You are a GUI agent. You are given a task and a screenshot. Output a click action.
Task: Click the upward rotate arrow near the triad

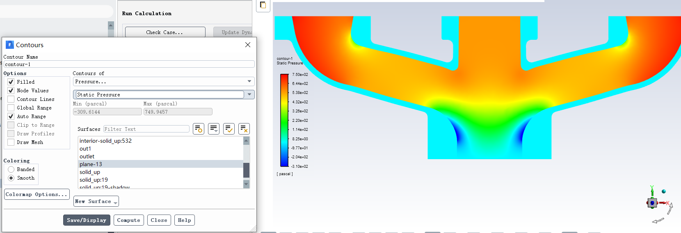click(x=670, y=208)
